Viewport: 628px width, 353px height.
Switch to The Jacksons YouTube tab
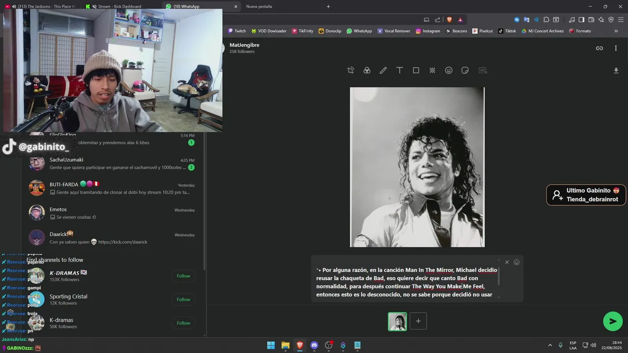tap(42, 6)
